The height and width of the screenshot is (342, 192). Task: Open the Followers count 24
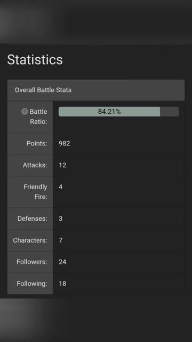pyautogui.click(x=62, y=262)
